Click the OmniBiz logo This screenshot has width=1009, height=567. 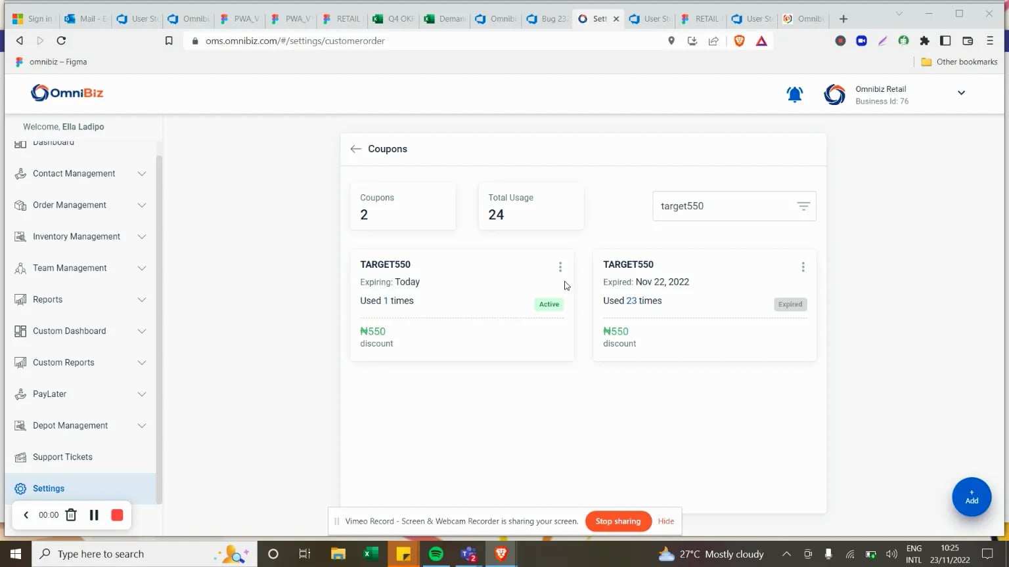[67, 93]
